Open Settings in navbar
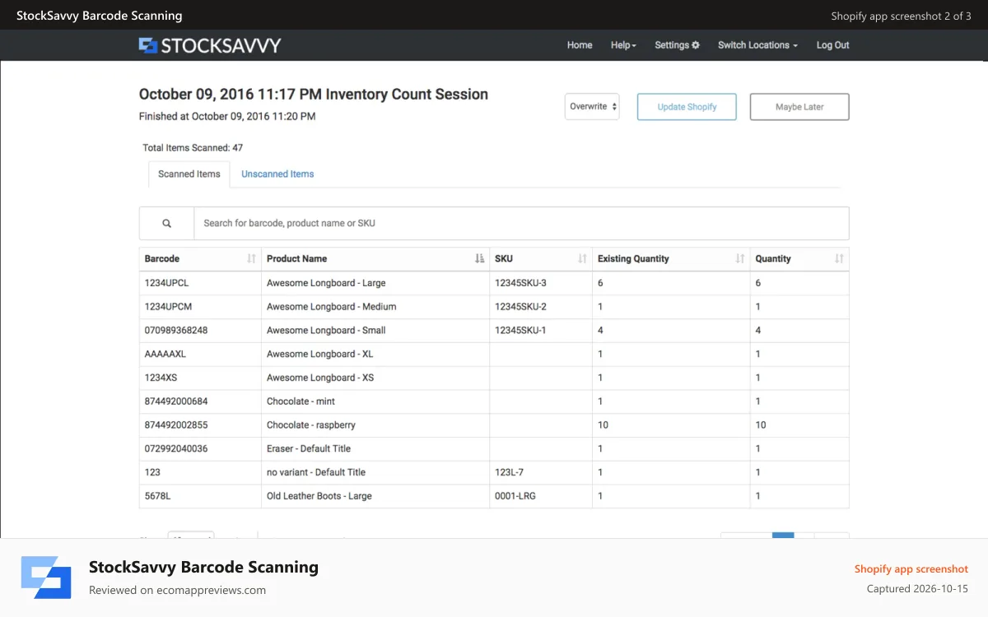This screenshot has width=988, height=617. point(677,45)
